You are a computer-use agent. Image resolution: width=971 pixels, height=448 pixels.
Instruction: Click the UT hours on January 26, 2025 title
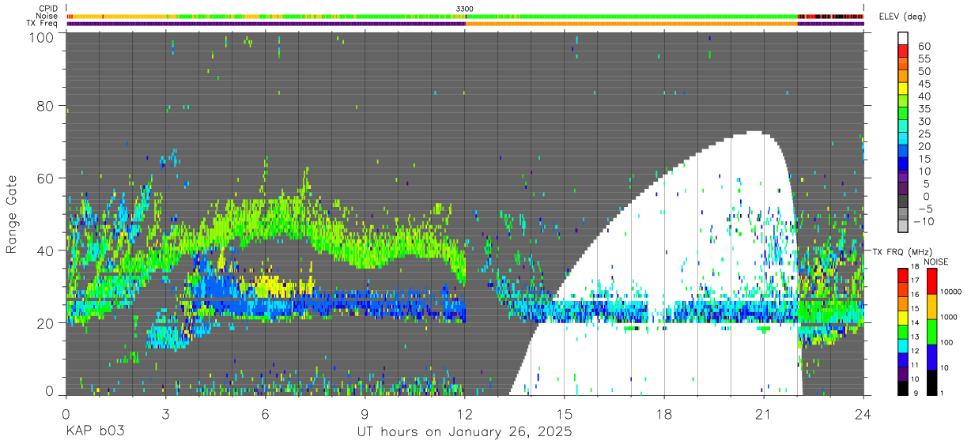465,431
